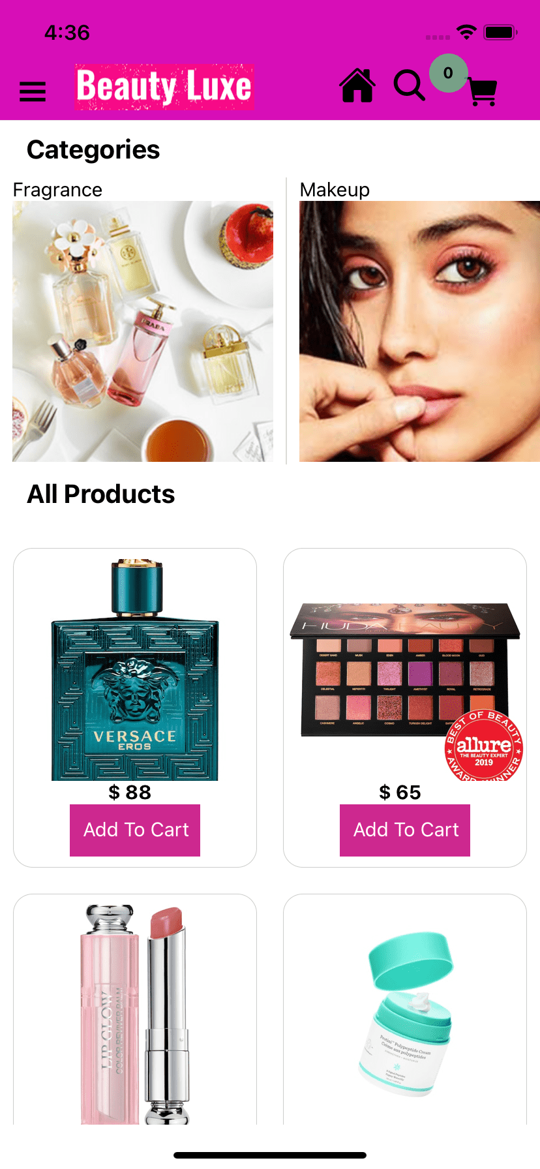Click the Beauty Luxe logo
This screenshot has width=540, height=1169.
164,87
